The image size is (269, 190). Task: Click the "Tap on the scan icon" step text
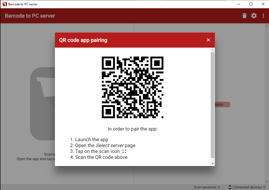(97, 151)
